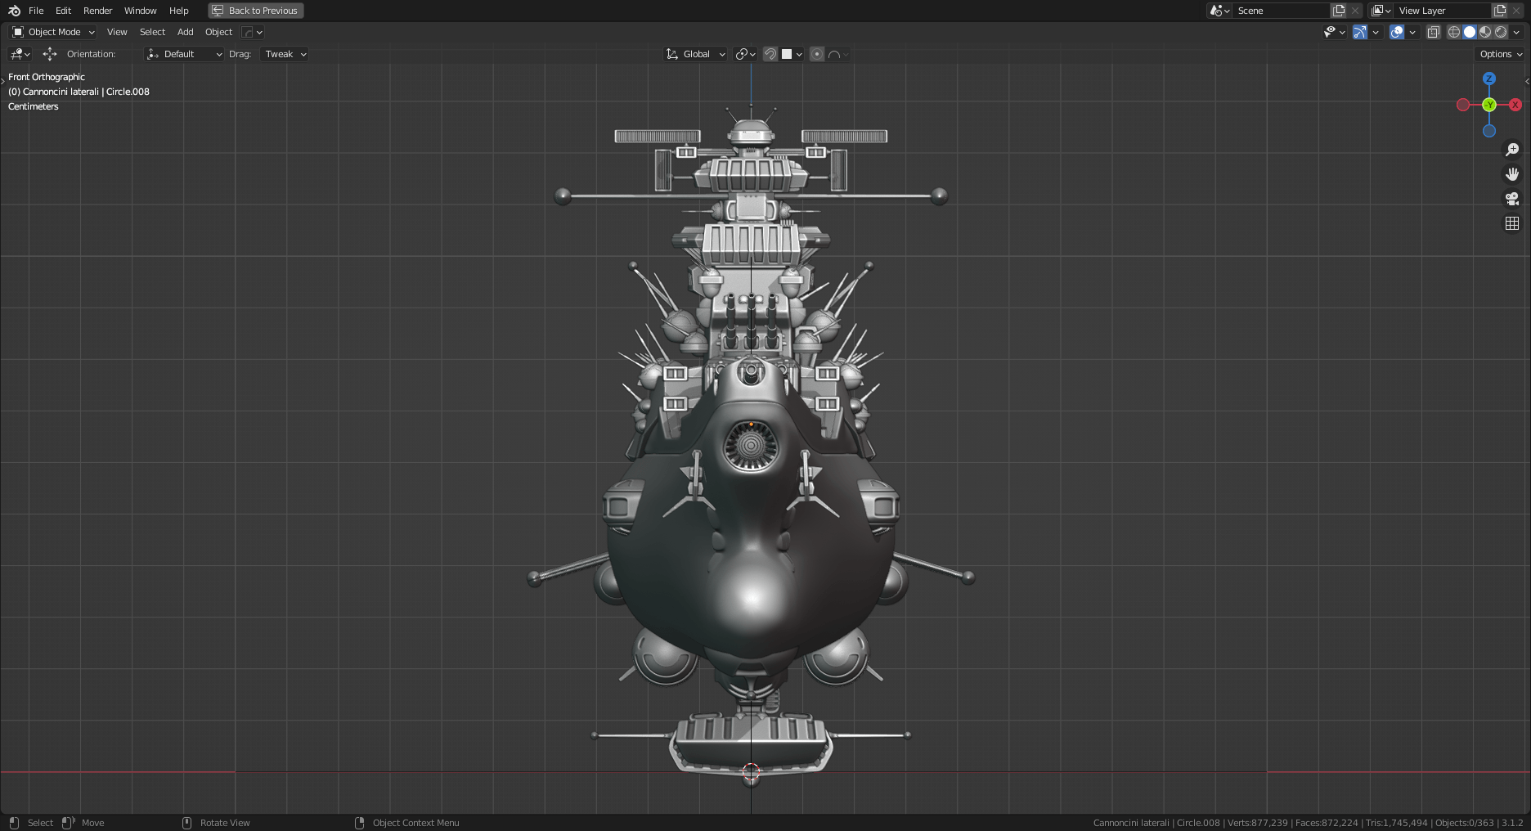
Task: Toggle the Show Overlays button
Action: point(1397,32)
